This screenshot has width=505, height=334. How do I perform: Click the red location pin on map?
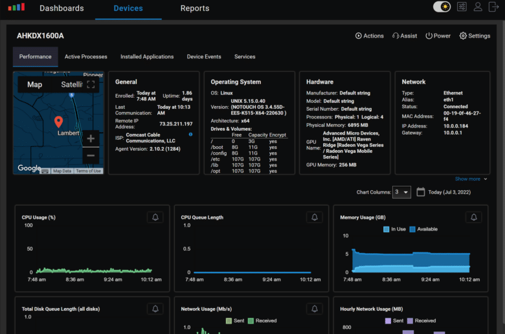58,122
